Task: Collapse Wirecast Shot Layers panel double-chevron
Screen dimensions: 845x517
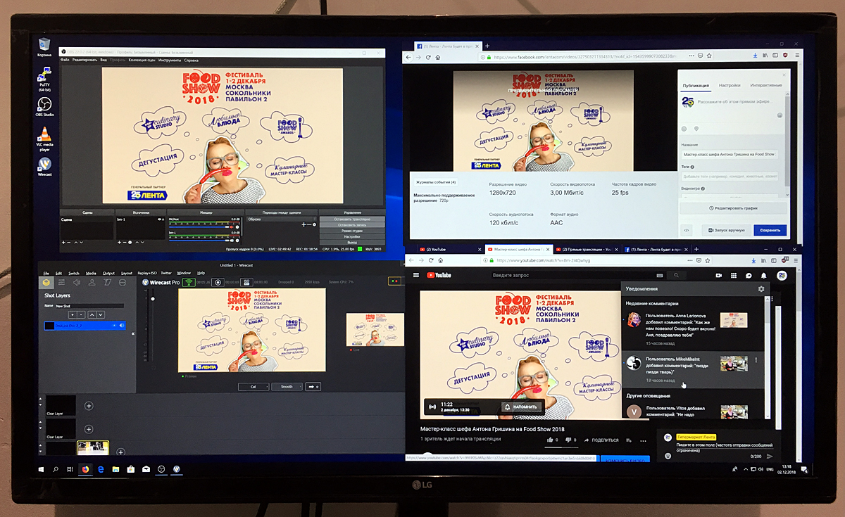Action: click(x=133, y=334)
